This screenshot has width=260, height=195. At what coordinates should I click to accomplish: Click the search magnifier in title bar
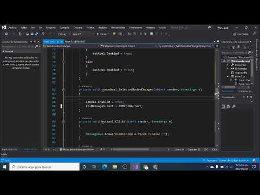[209, 28]
